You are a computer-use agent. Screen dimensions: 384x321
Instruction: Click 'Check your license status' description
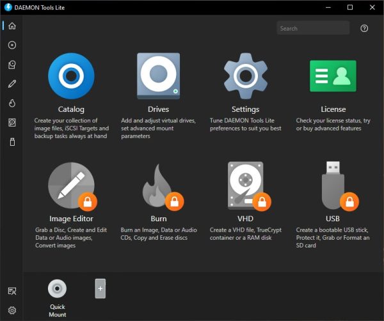pos(333,124)
